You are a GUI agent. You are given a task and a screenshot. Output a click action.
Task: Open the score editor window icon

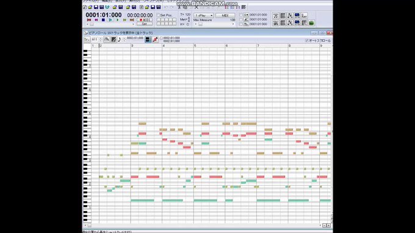(x=275, y=16)
